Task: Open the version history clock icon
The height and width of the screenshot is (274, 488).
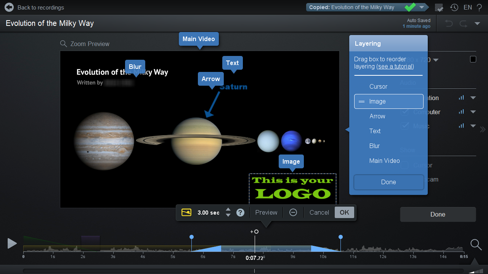Action: [x=454, y=7]
